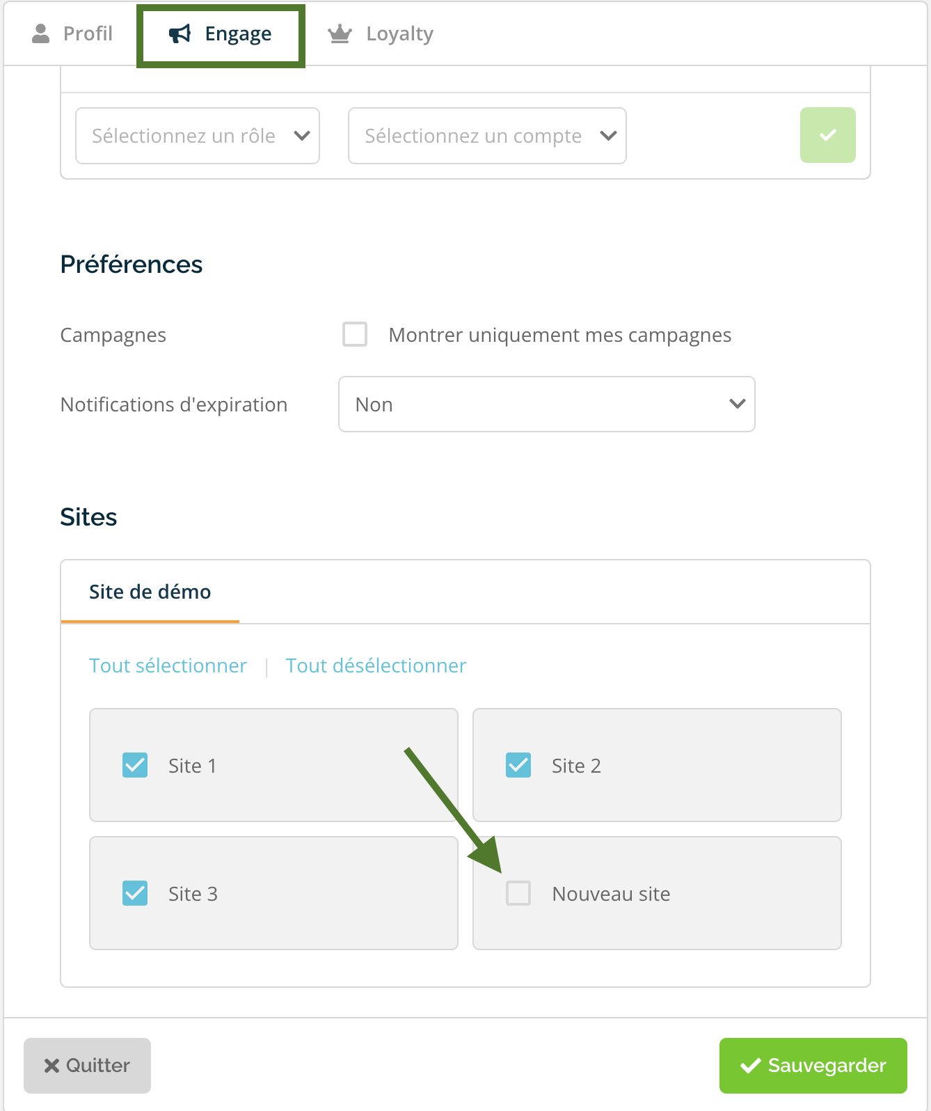Screen dimensions: 931x1111
Task: Click the person icon on Profil tab
Action: 41,33
